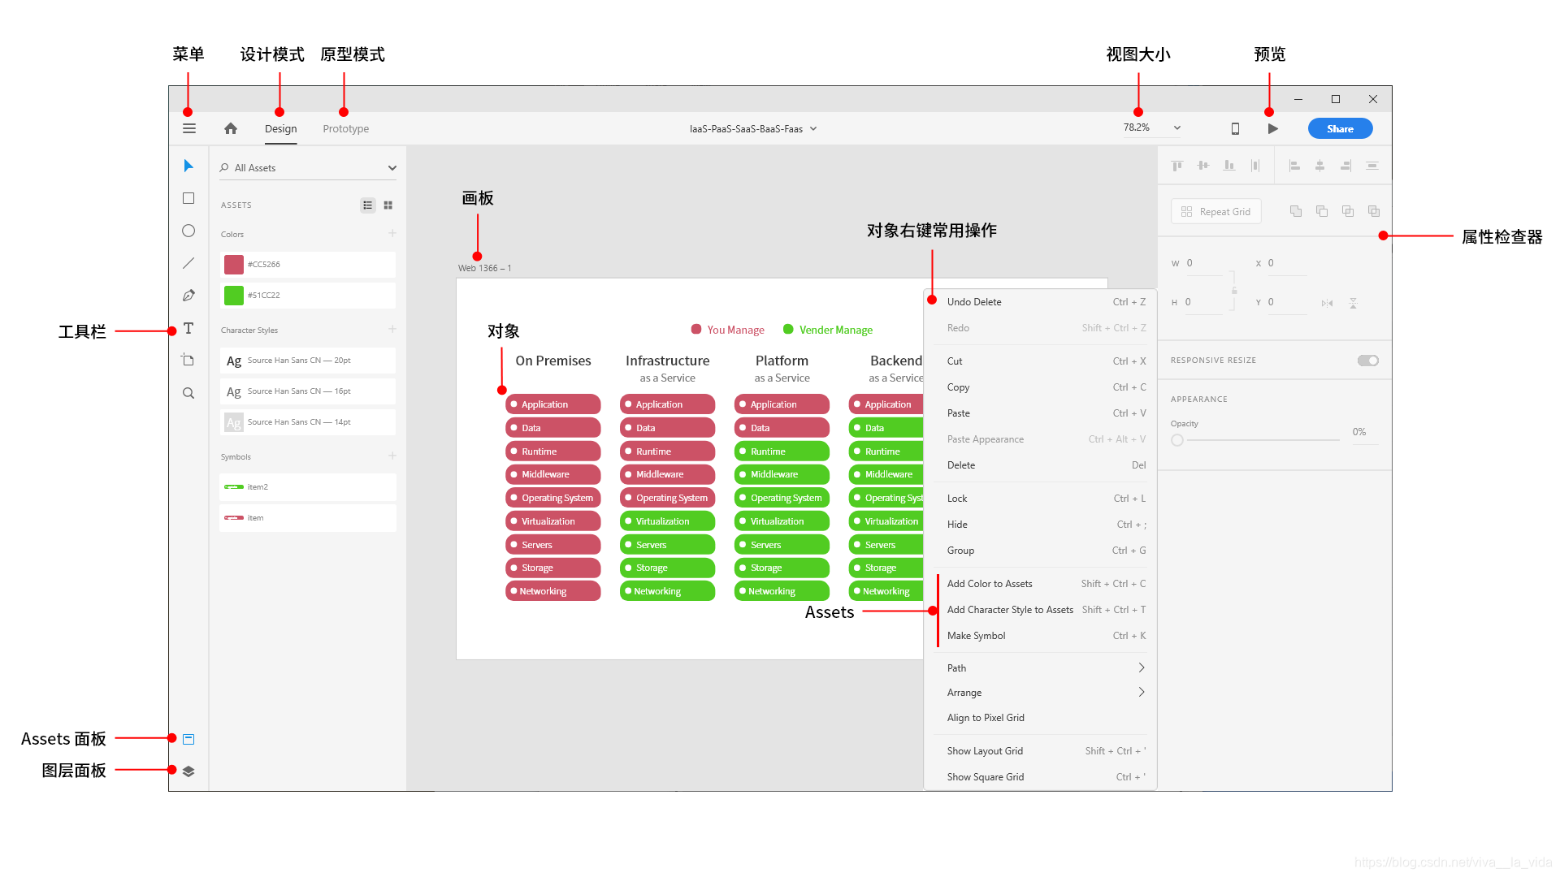Screen dimensions: 1560x877
Task: Switch assets to list view
Action: (x=368, y=205)
